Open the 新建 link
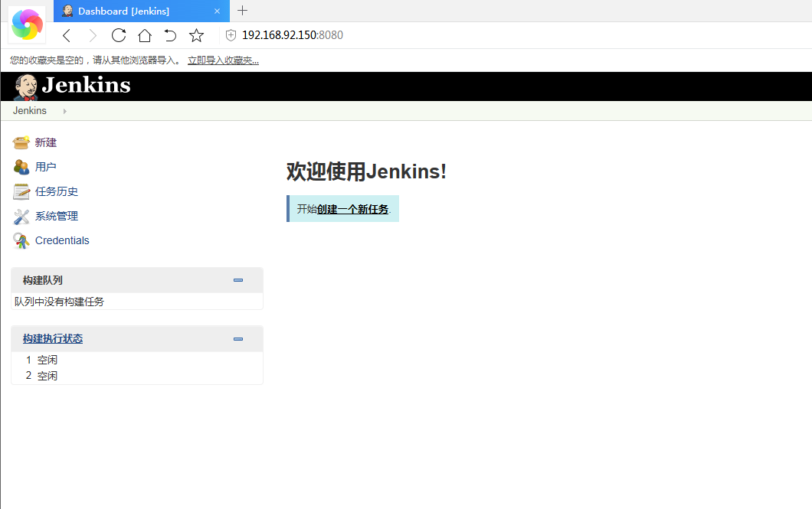812x509 pixels. point(45,142)
